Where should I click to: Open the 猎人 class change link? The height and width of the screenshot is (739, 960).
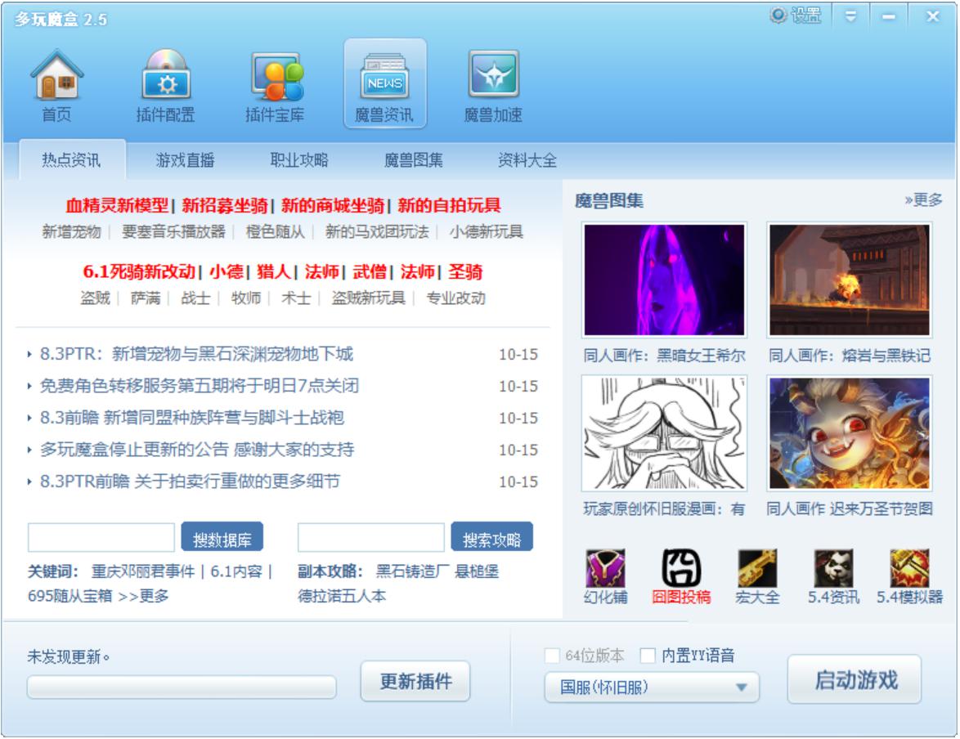274,271
